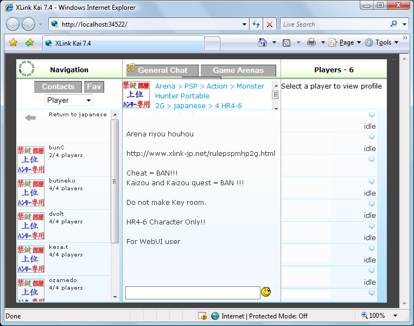Click the breadcrumb scroll up arrow
The width and height of the screenshot is (414, 326).
click(x=276, y=86)
